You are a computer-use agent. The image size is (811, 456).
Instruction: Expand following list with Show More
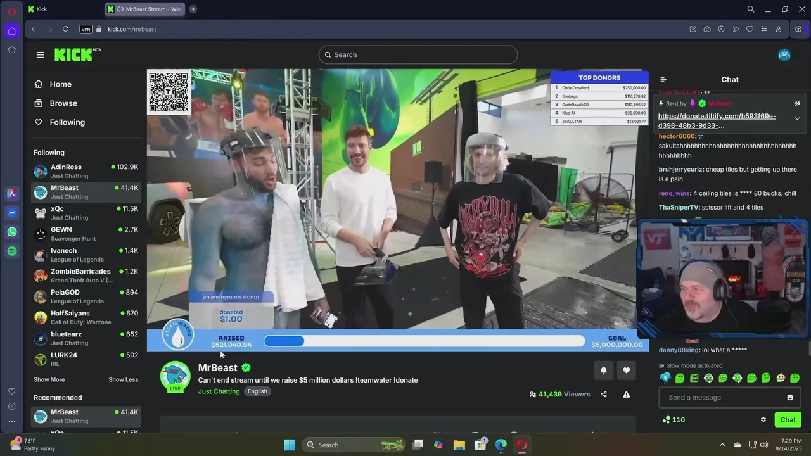(49, 380)
